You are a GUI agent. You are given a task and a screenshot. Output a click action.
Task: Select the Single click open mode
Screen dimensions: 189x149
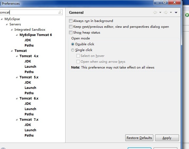click(73, 50)
